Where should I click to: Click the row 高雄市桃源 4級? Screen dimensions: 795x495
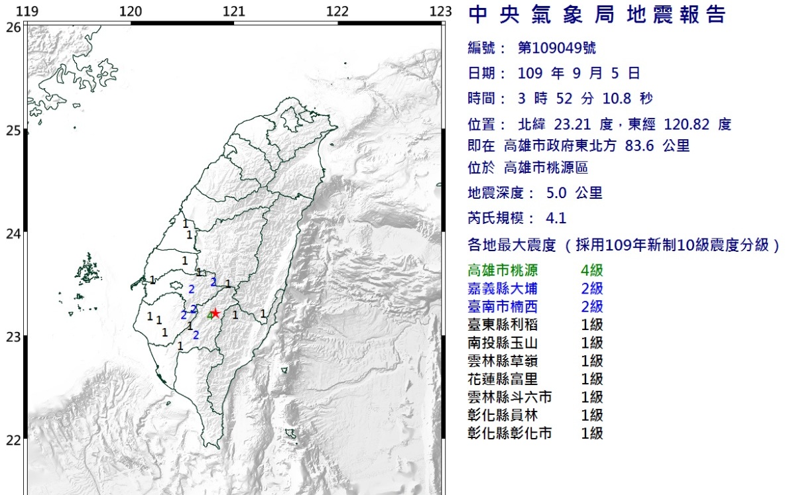coord(535,270)
